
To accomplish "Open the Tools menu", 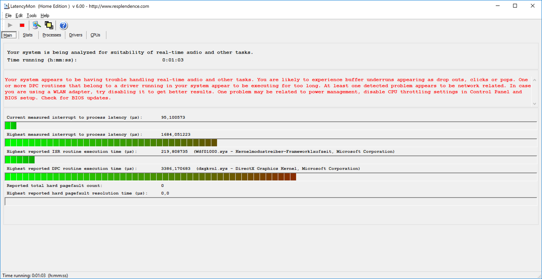I will pyautogui.click(x=32, y=15).
